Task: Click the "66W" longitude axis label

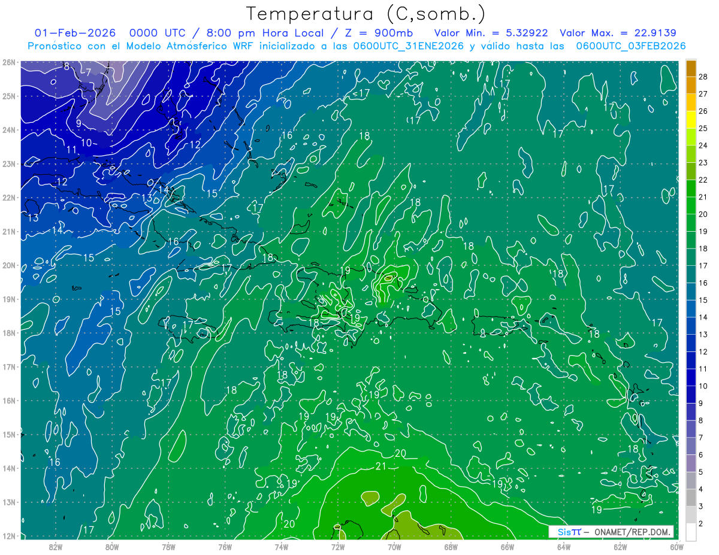Action: (507, 546)
